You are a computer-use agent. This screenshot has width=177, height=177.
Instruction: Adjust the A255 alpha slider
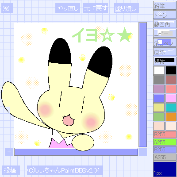click(x=165, y=157)
